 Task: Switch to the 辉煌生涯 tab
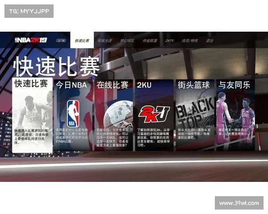105,41
